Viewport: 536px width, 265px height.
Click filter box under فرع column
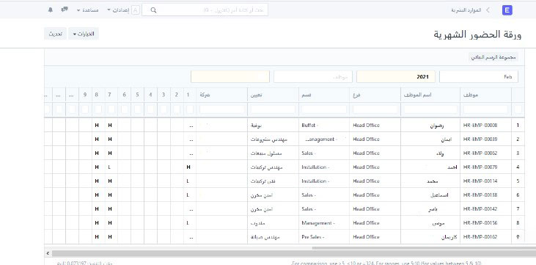click(375, 109)
